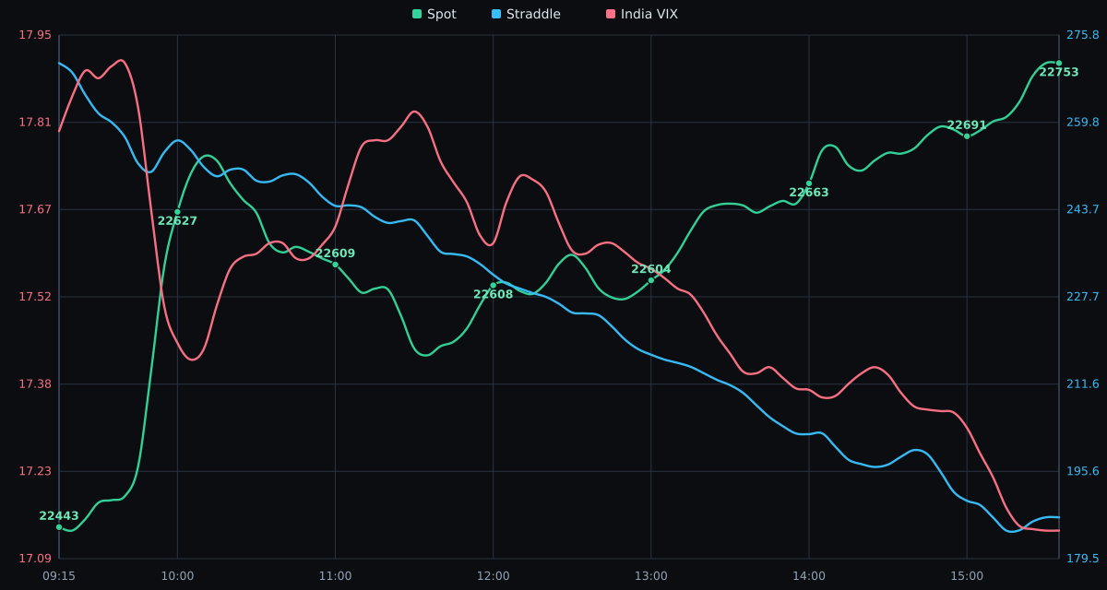The width and height of the screenshot is (1107, 590).
Task: Click the 211.6 straddle axis value
Action: pyautogui.click(x=1083, y=383)
